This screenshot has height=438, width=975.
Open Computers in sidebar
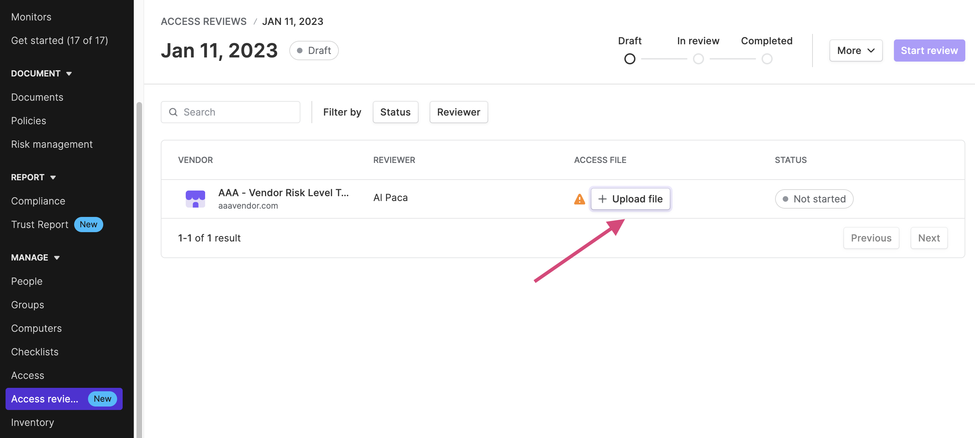(36, 328)
